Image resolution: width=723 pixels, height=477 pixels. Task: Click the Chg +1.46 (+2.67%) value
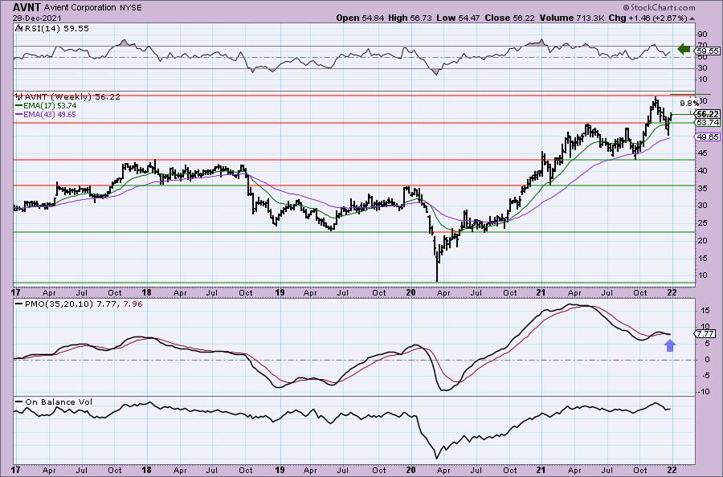(648, 18)
